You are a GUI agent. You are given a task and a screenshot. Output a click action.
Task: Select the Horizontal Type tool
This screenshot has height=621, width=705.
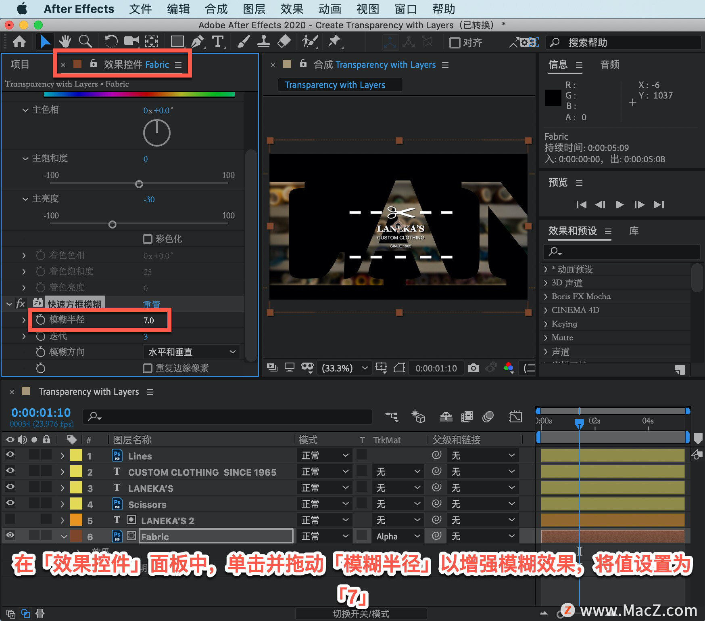coord(218,42)
